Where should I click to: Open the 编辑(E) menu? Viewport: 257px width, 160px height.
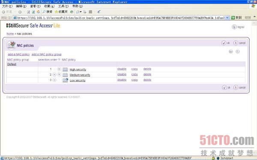(21, 6)
